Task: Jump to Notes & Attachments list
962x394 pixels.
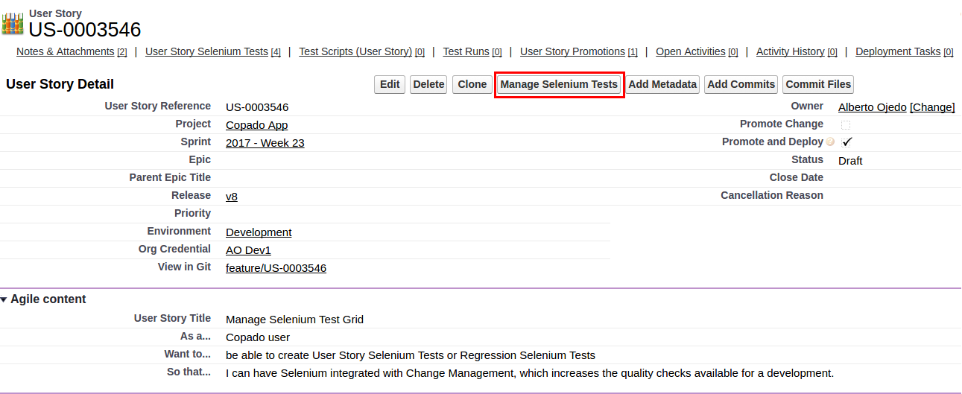Action: click(65, 51)
